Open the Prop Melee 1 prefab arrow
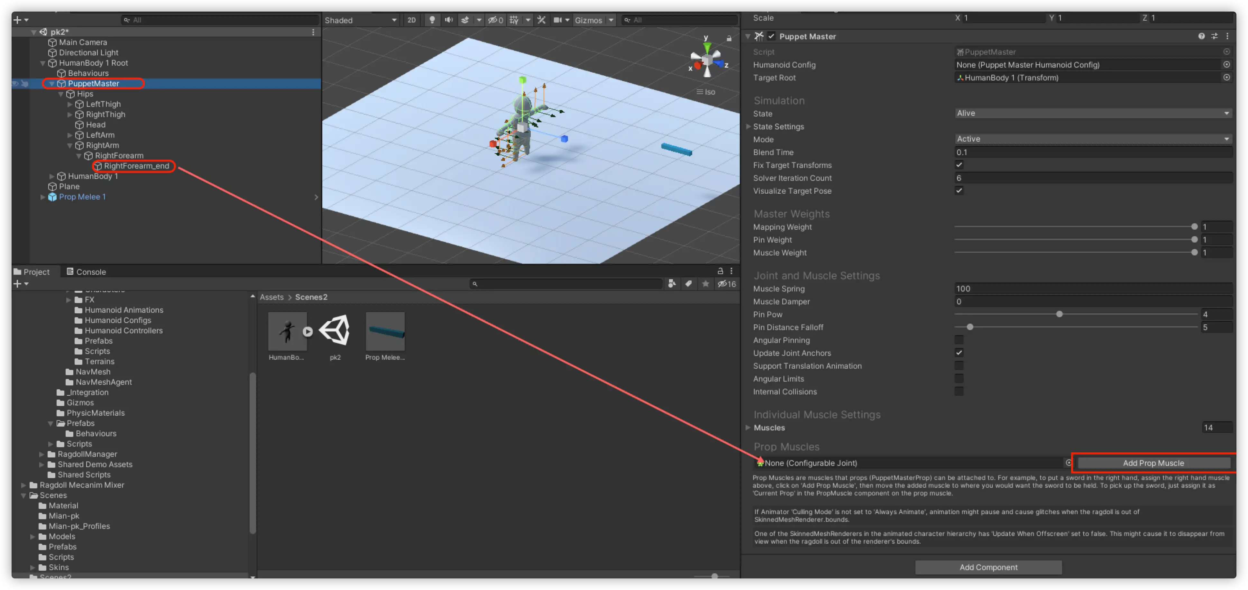 click(316, 197)
